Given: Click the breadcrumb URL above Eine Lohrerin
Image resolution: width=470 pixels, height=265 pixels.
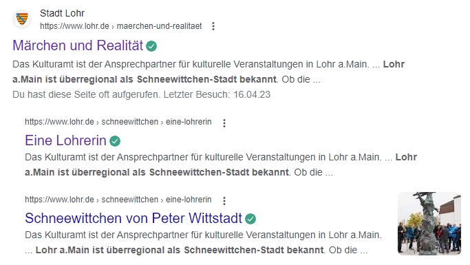Looking at the screenshot, I should (118, 122).
